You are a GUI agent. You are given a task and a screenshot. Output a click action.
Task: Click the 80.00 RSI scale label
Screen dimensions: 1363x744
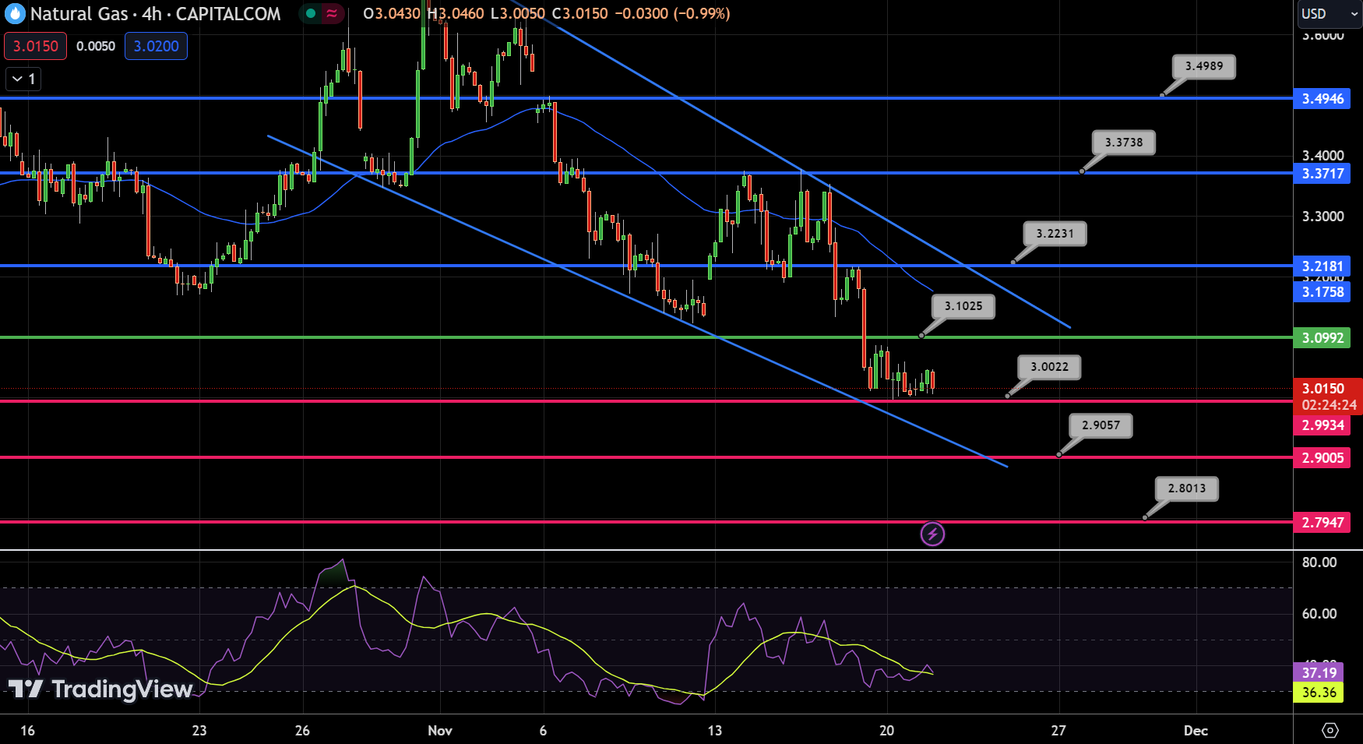tap(1319, 562)
